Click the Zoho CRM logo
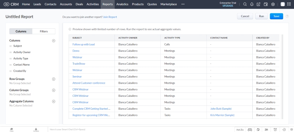Screen dimensions: 294x132 [x=11, y=4]
